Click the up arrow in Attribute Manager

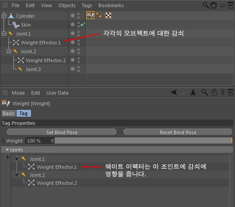click(193, 92)
